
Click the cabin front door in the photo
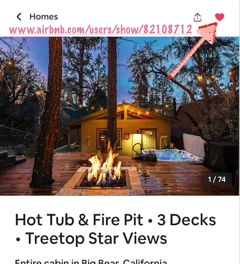149,139
